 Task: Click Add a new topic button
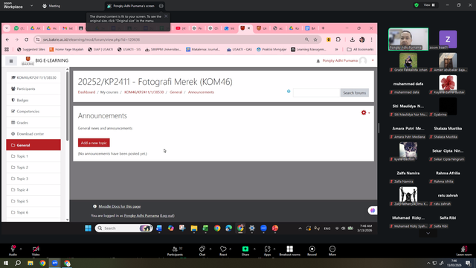click(x=94, y=143)
